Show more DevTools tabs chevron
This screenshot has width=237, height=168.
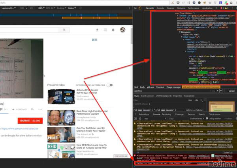pos(216,8)
